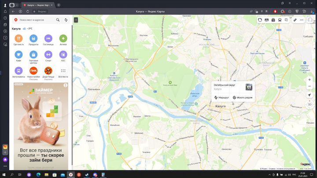Click the Калуга airport marker on map

pyautogui.click(x=305, y=63)
